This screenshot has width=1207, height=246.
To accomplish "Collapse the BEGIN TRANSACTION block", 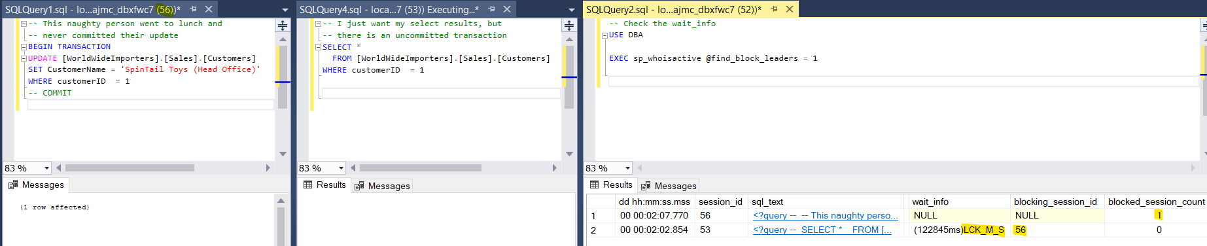I will tap(24, 47).
